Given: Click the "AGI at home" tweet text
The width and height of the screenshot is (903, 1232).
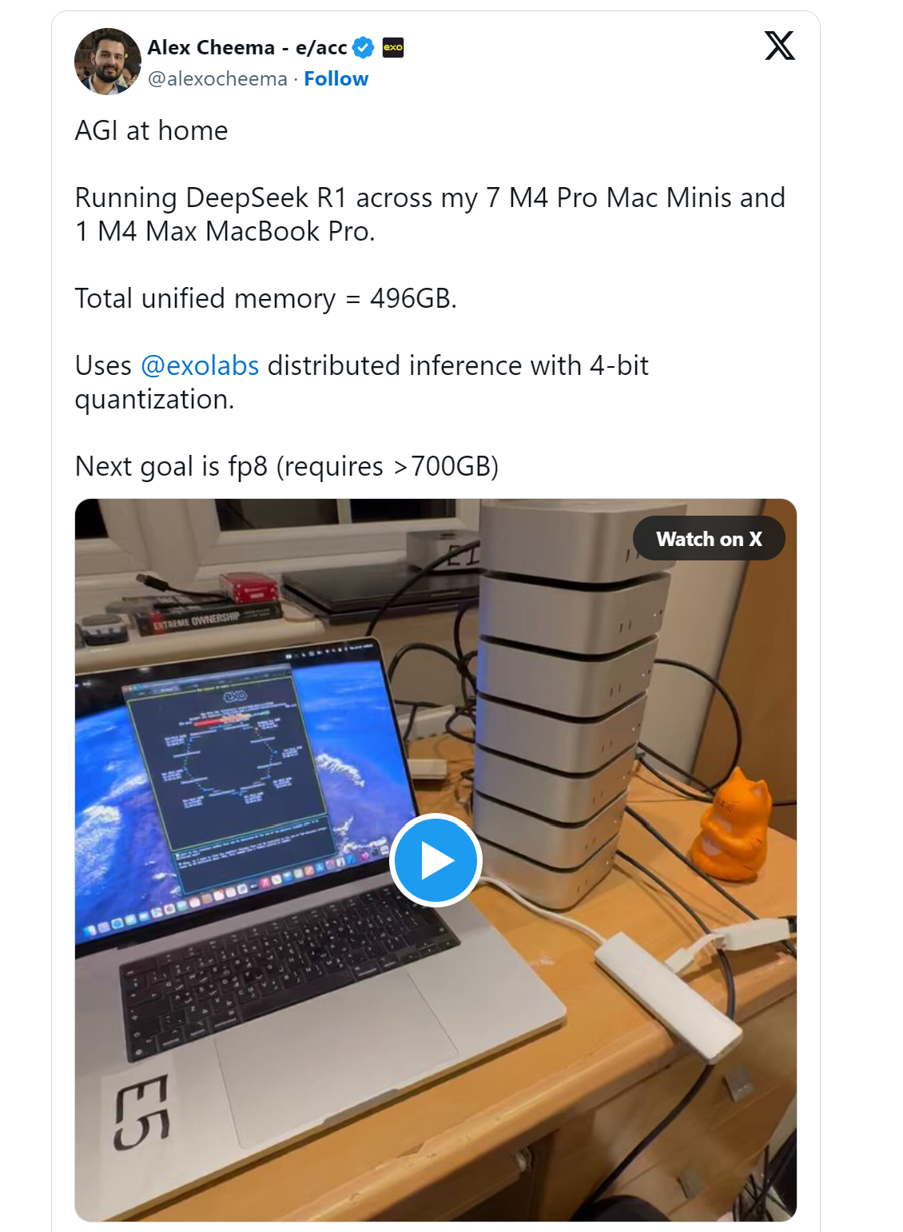Looking at the screenshot, I should point(151,130).
